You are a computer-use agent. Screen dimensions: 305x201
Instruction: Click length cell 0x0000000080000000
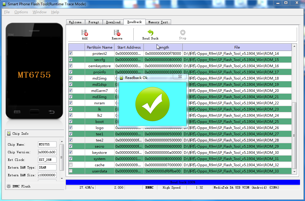pyautogui.click(x=163, y=159)
